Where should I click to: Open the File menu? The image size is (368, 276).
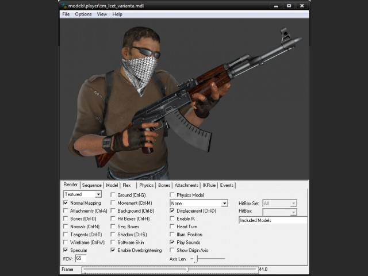[x=66, y=14]
